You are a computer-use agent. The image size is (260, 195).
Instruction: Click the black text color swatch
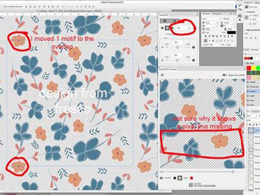231,32
